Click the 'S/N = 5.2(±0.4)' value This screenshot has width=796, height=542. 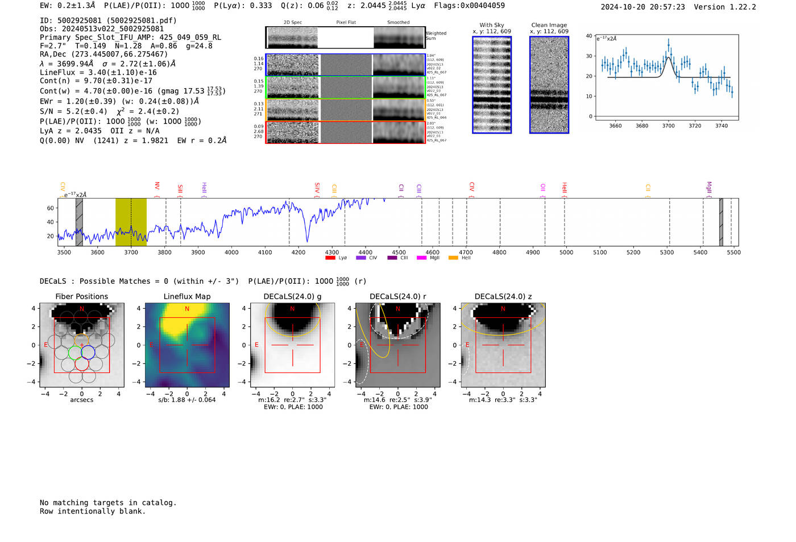click(x=73, y=111)
